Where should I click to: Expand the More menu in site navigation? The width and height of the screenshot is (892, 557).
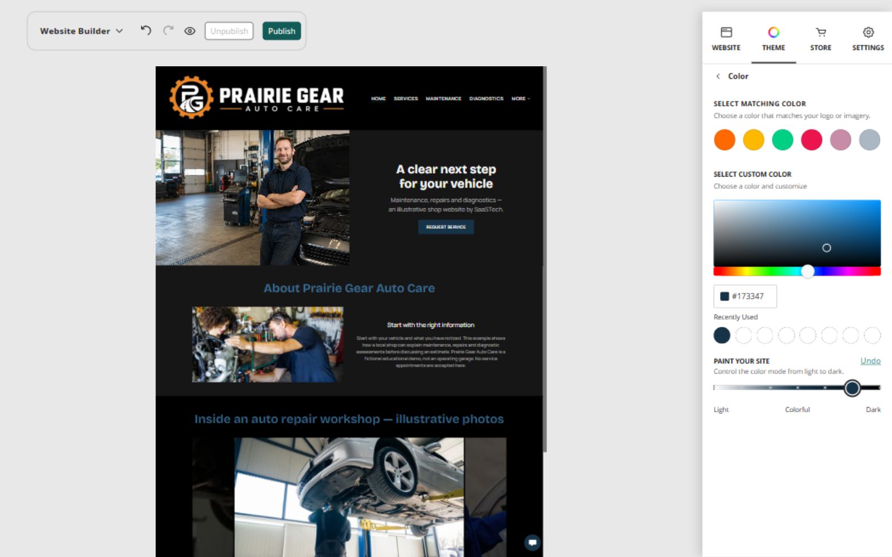coord(521,99)
